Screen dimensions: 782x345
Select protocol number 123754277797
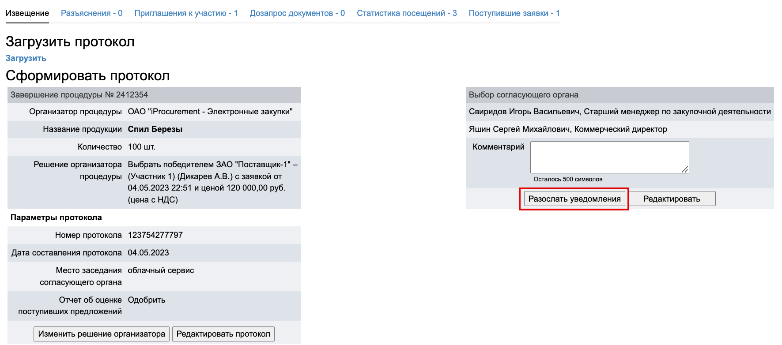pos(155,235)
